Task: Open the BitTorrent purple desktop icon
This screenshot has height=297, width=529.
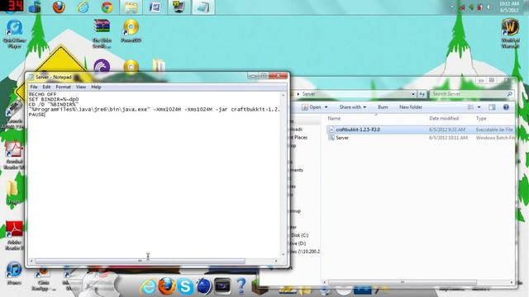Action: [102, 66]
